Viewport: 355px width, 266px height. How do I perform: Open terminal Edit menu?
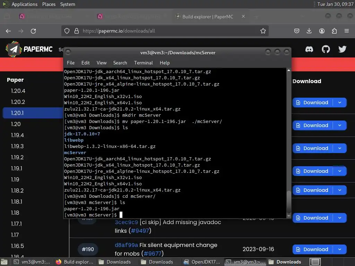86,63
